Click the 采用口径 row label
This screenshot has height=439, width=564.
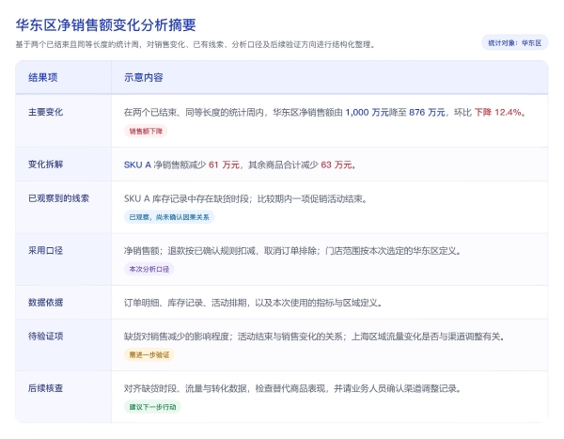46,250
